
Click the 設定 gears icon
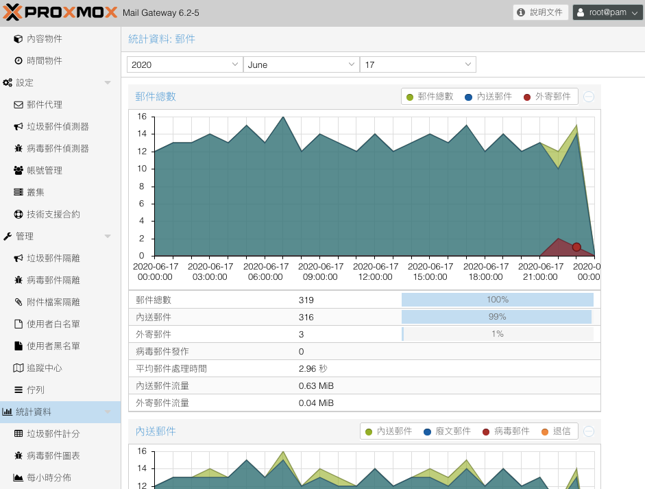(x=8, y=83)
